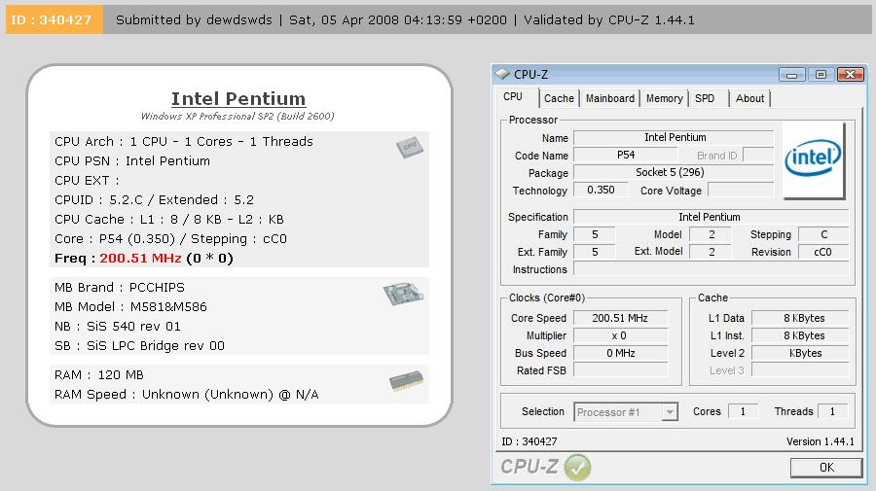This screenshot has height=491, width=876.
Task: Click 'Submitted by dewdswds' header text
Action: click(194, 20)
